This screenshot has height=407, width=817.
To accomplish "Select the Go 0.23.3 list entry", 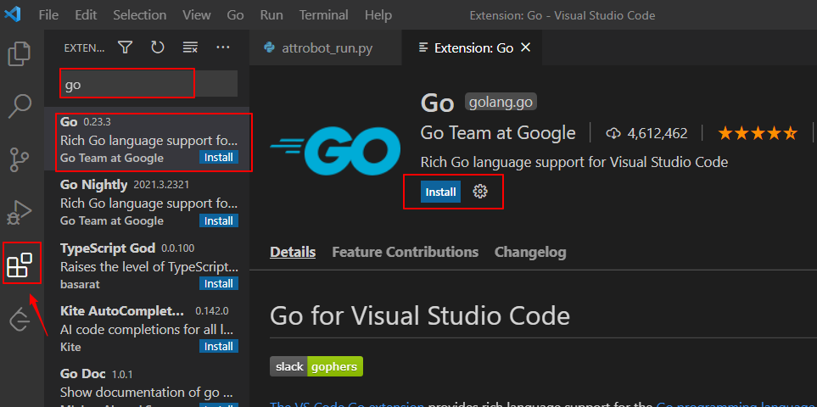I will tap(147, 140).
